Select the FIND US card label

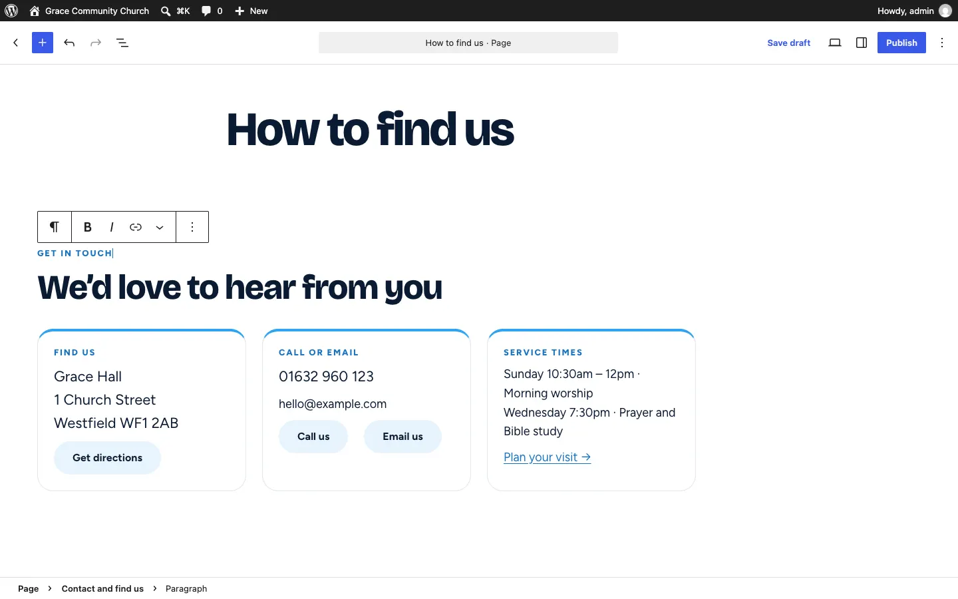pyautogui.click(x=75, y=353)
